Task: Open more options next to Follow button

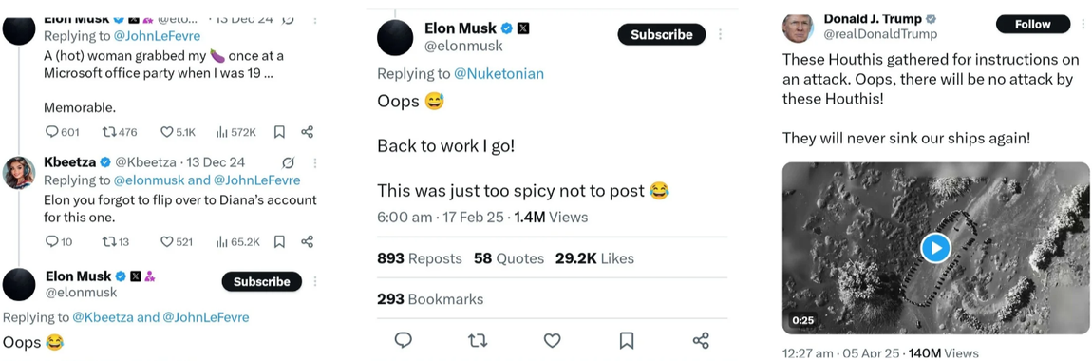Action: 1081,25
